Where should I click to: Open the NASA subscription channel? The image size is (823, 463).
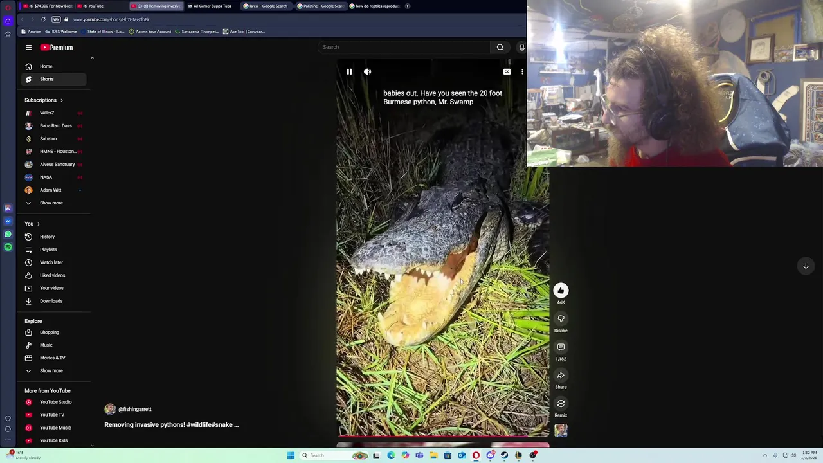click(x=54, y=177)
